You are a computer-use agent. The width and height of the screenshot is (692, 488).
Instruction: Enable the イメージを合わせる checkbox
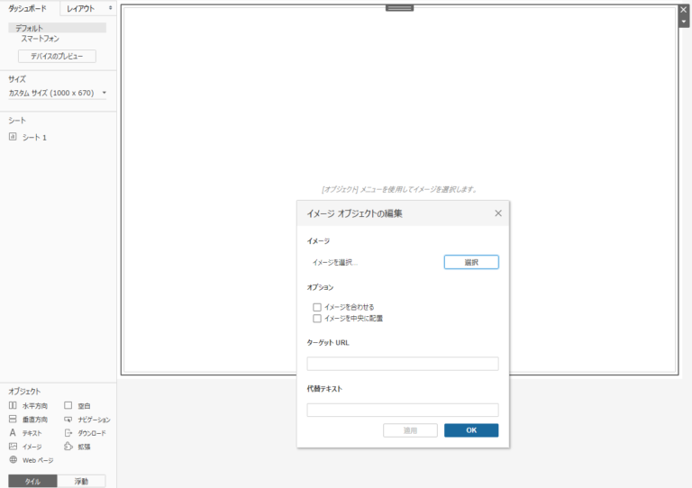point(317,307)
